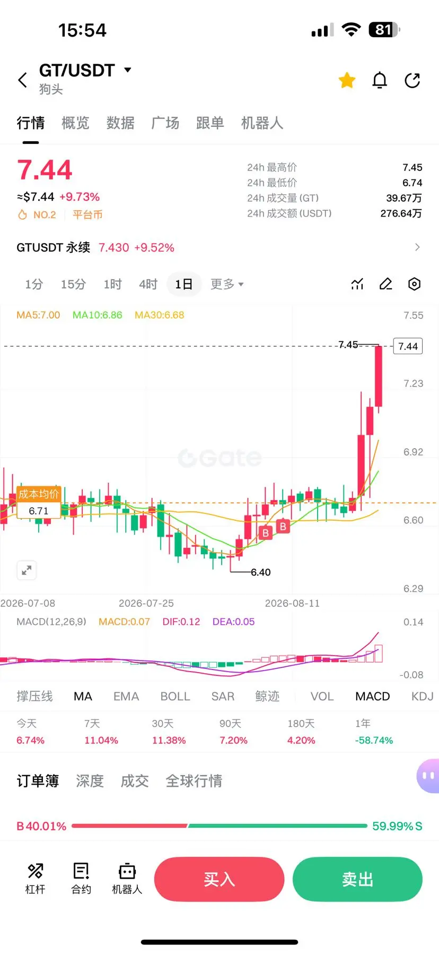The width and height of the screenshot is (439, 953).
Task: Toggle the BOLL indicator
Action: click(x=175, y=696)
